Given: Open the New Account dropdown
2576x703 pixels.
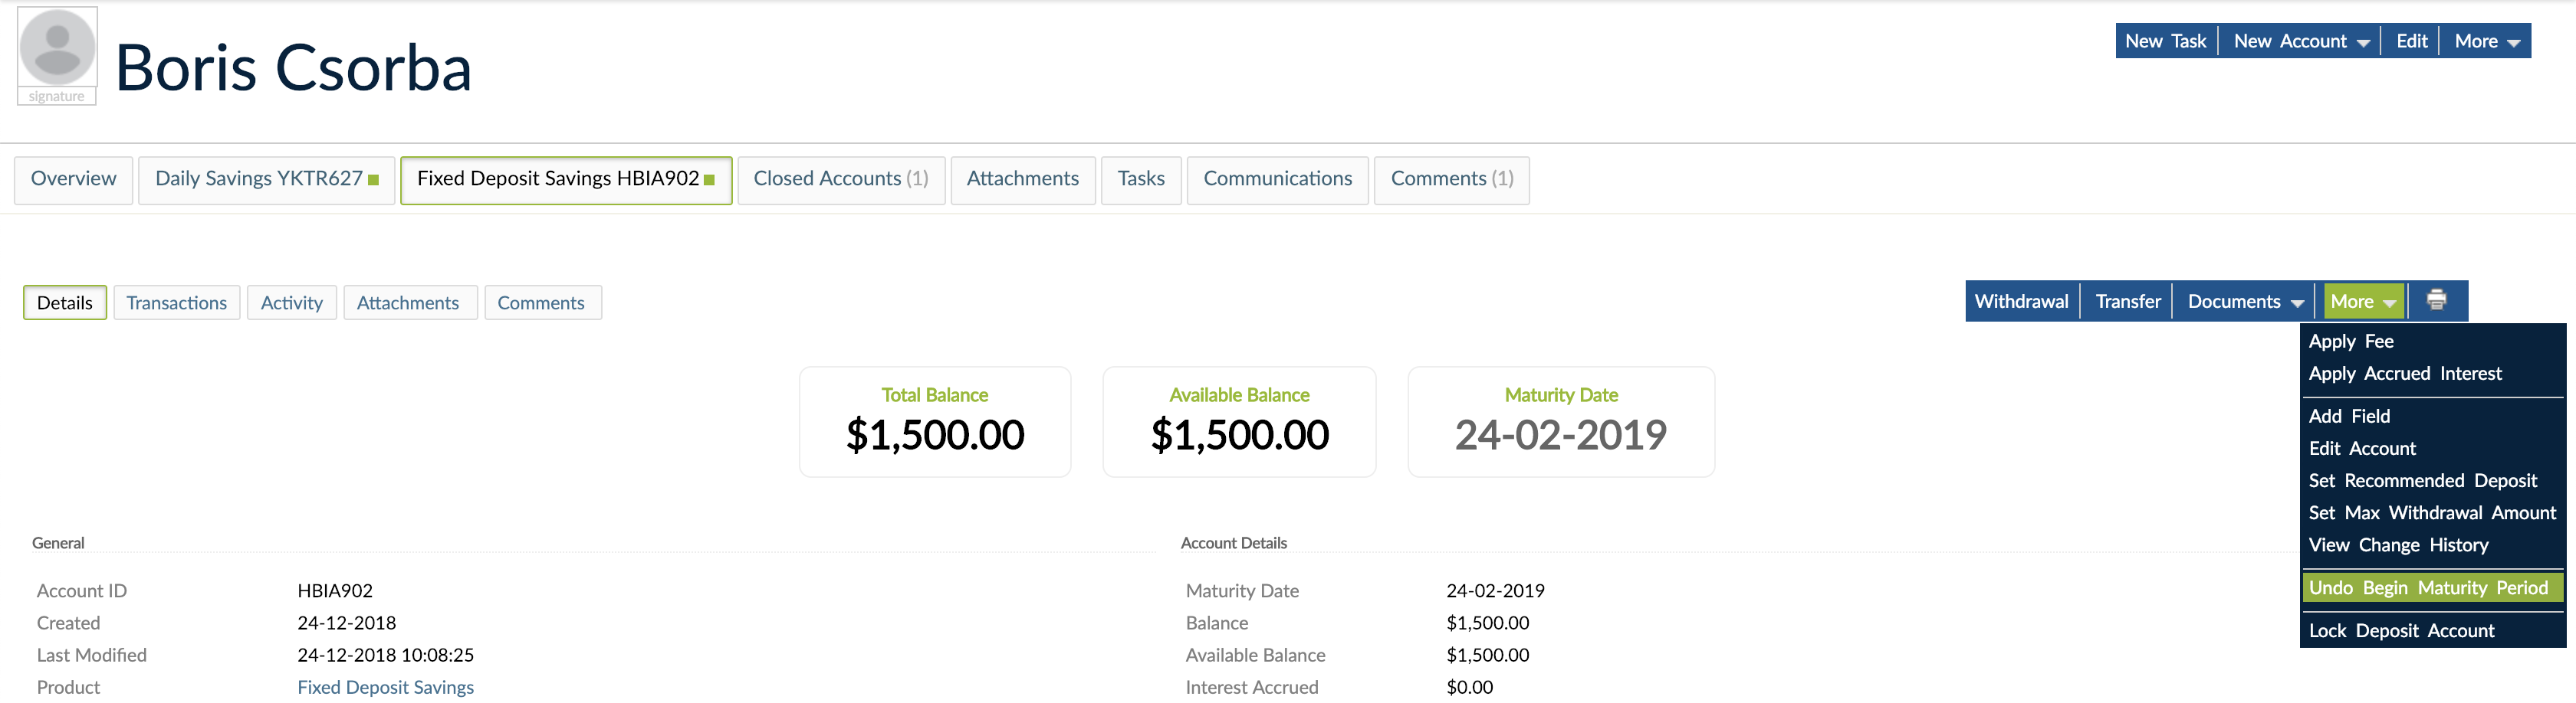Looking at the screenshot, I should click(2299, 41).
